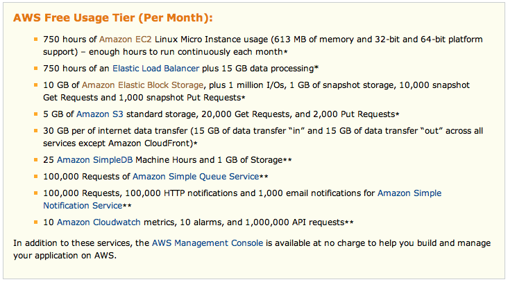Click the bullet before the 30 GB data transfer item
Viewport: 508px width, 282px height.
click(x=35, y=131)
